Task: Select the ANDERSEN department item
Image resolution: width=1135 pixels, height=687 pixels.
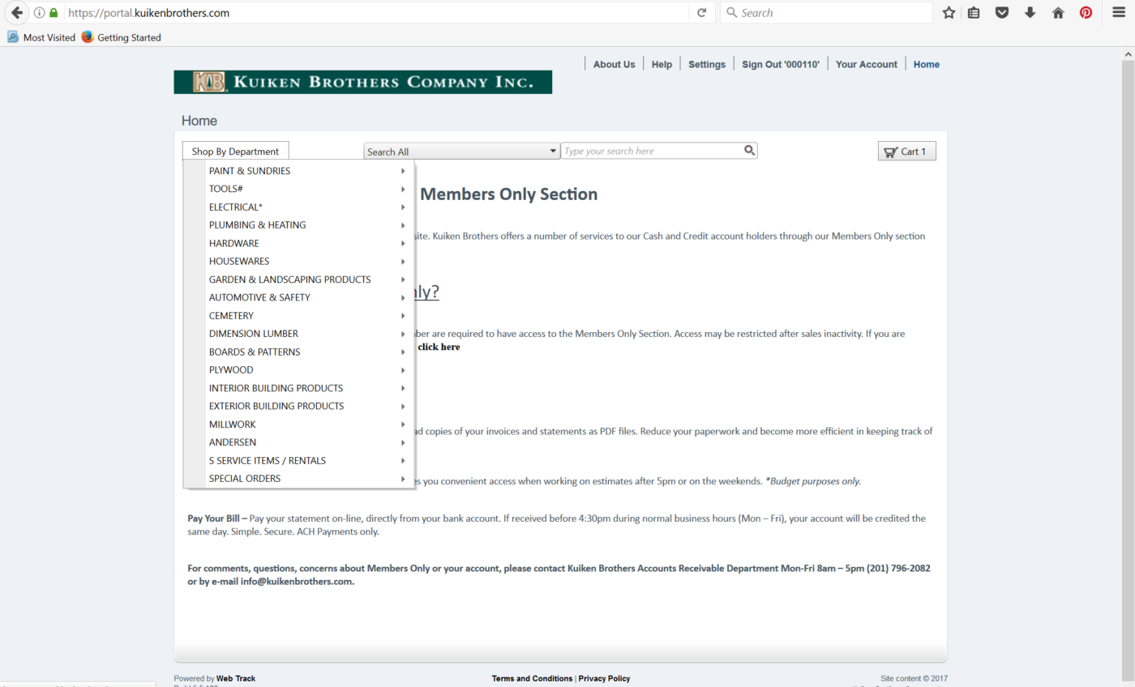Action: coord(233,442)
